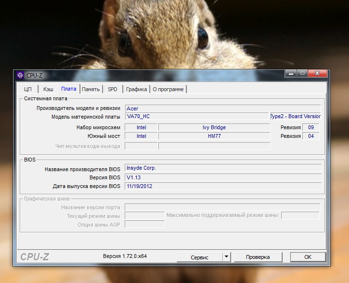Image resolution: width=349 pixels, height=283 pixels.
Task: Click the Insyde Corp. BIOS vendor field
Action: pyautogui.click(x=223, y=168)
